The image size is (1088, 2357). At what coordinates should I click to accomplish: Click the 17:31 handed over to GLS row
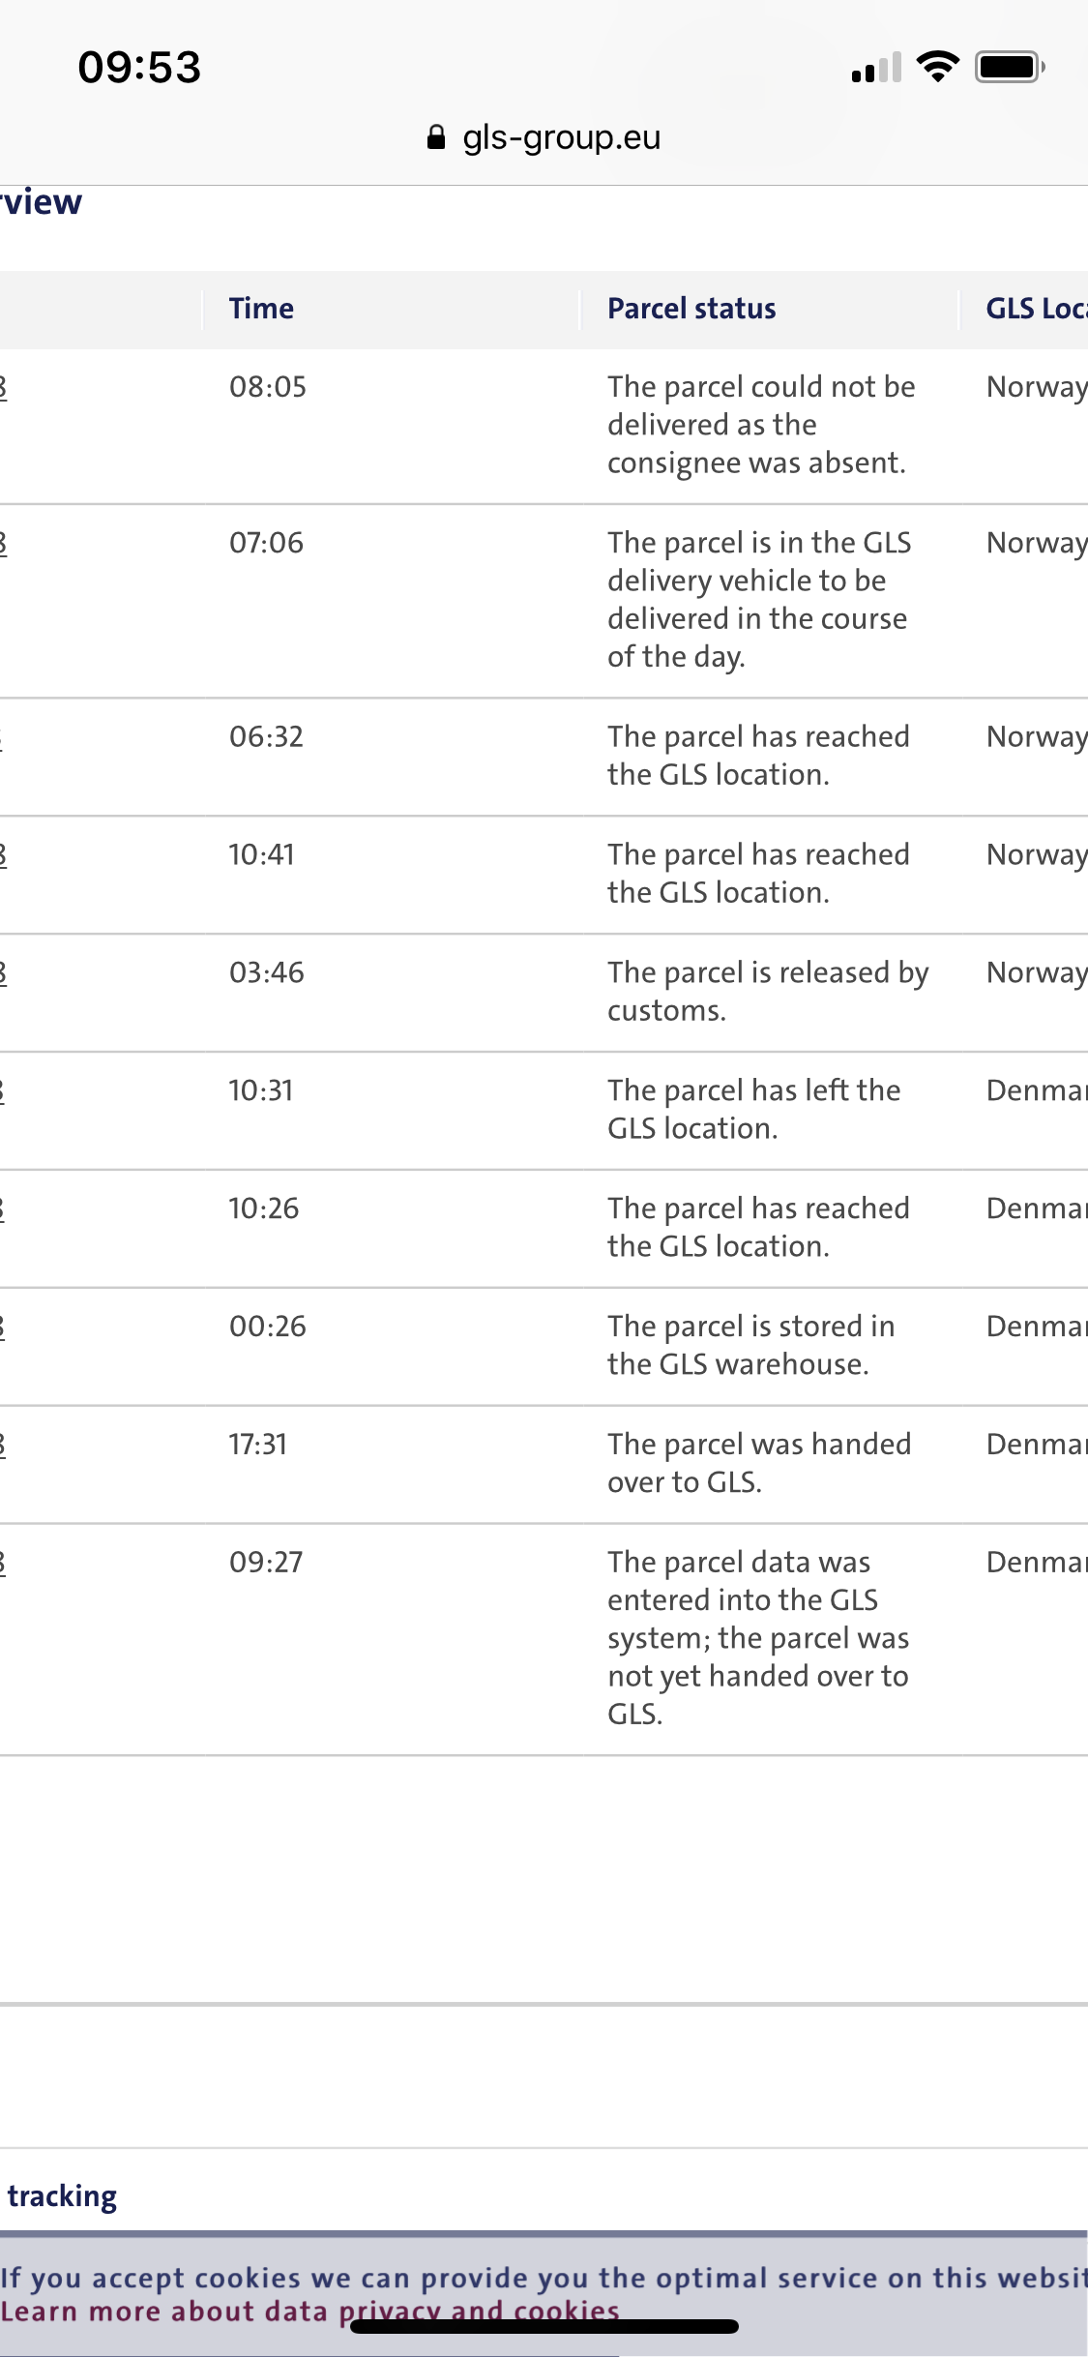coord(544,1465)
